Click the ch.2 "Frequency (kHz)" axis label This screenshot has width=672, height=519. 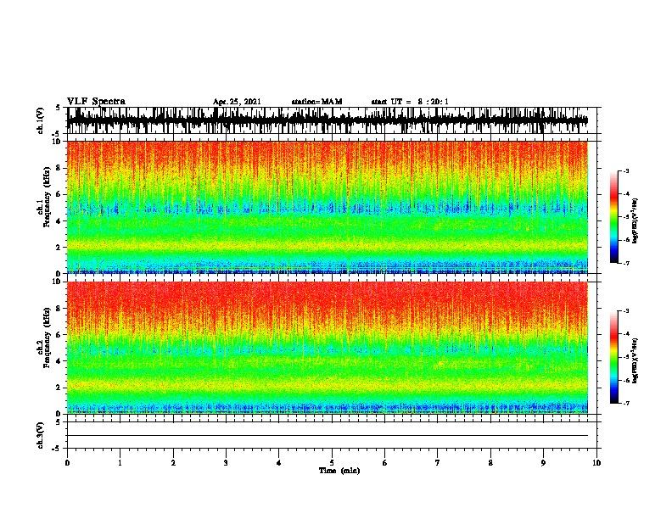tap(47, 338)
